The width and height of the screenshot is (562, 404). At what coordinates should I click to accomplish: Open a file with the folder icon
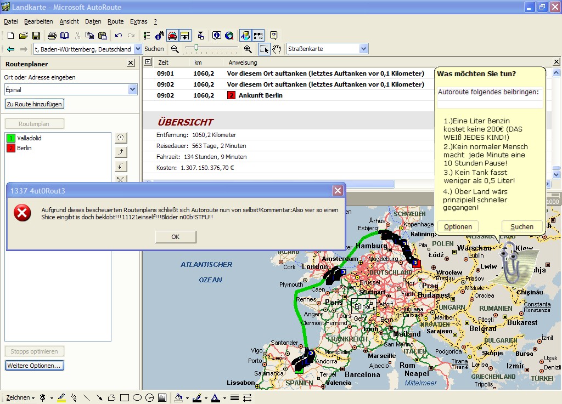click(23, 36)
